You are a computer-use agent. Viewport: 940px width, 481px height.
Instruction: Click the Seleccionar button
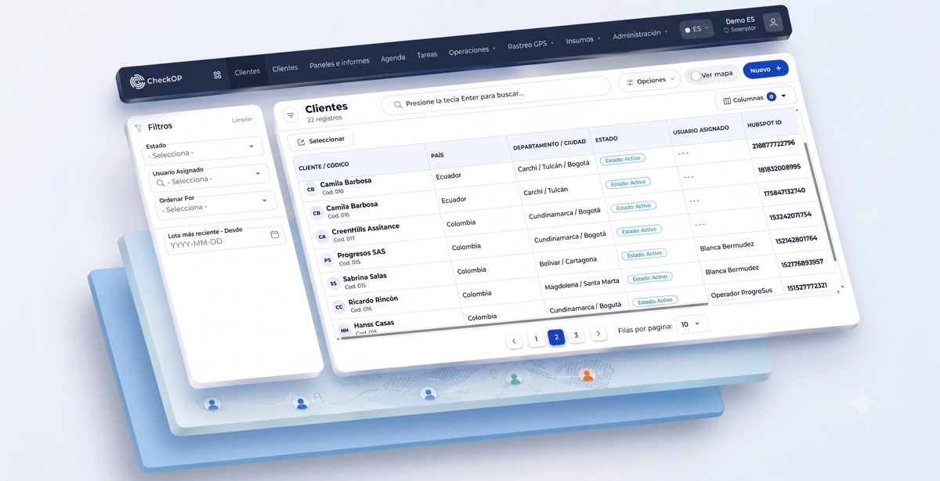tap(320, 141)
